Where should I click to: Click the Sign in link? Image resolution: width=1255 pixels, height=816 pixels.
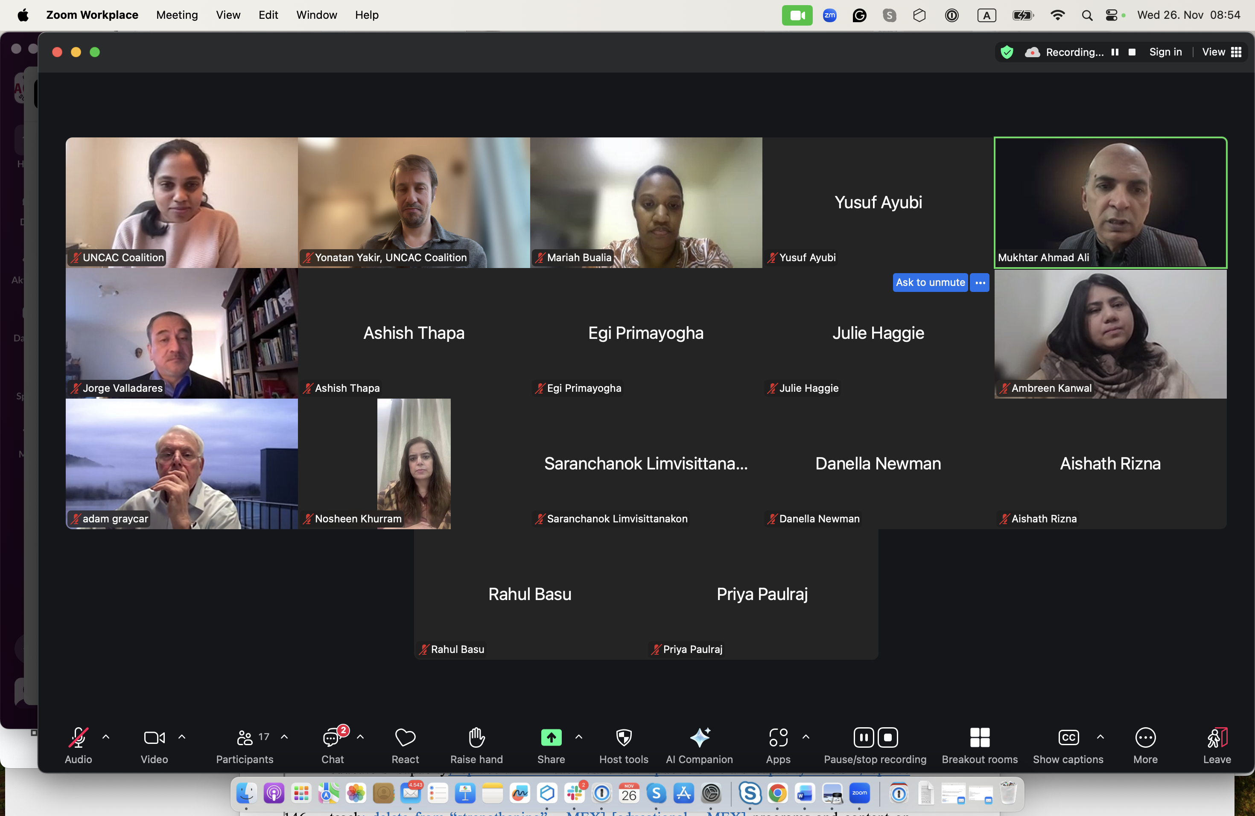(1165, 52)
